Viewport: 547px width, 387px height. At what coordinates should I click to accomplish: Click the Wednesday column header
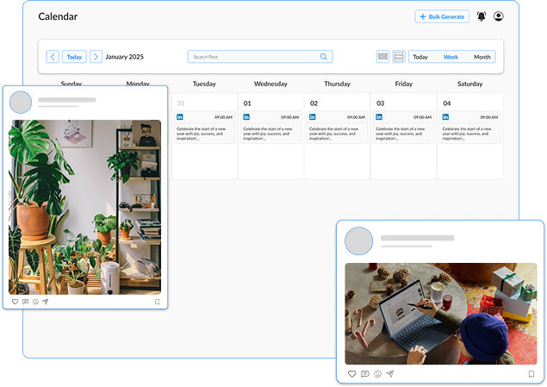270,84
